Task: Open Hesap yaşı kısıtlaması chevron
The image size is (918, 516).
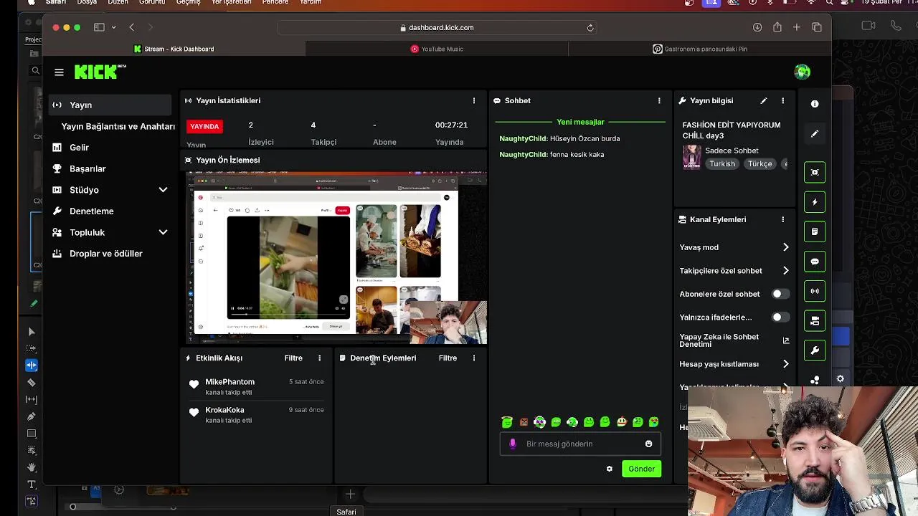Action: pyautogui.click(x=785, y=364)
